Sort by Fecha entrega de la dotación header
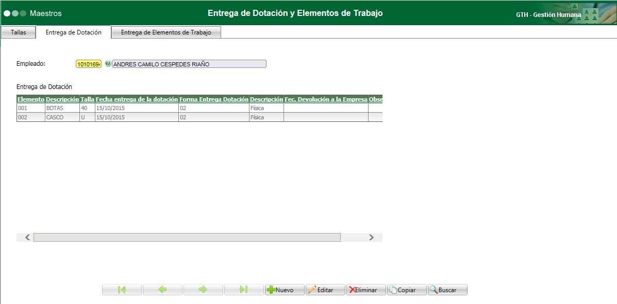The image size is (617, 304). [137, 99]
